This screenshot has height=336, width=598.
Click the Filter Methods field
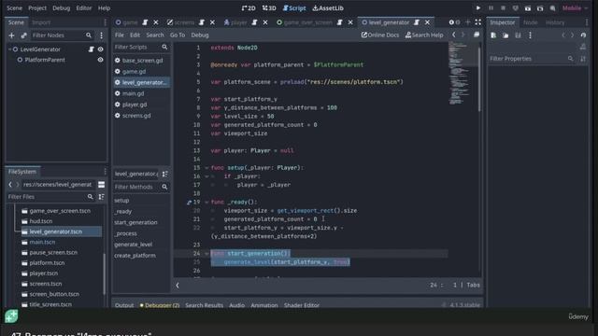[141, 187]
